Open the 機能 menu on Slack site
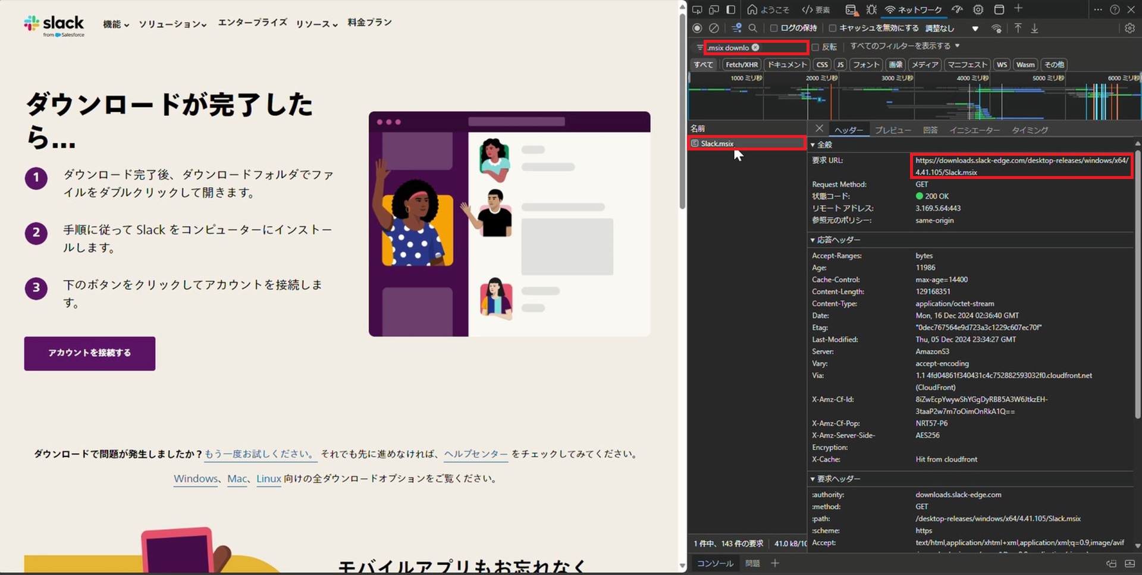Screen dimensions: 1142x575 click(x=115, y=24)
